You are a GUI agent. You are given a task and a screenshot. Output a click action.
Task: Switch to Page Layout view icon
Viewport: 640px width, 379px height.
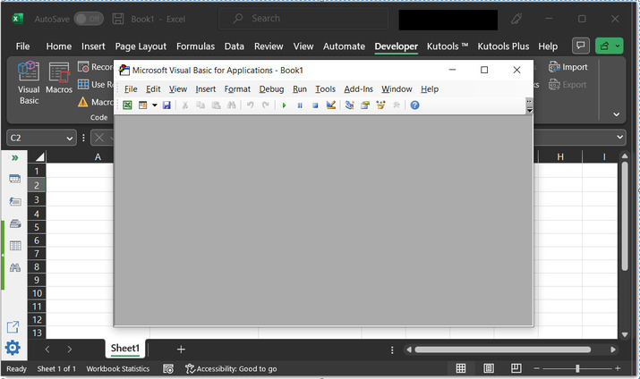(x=489, y=368)
